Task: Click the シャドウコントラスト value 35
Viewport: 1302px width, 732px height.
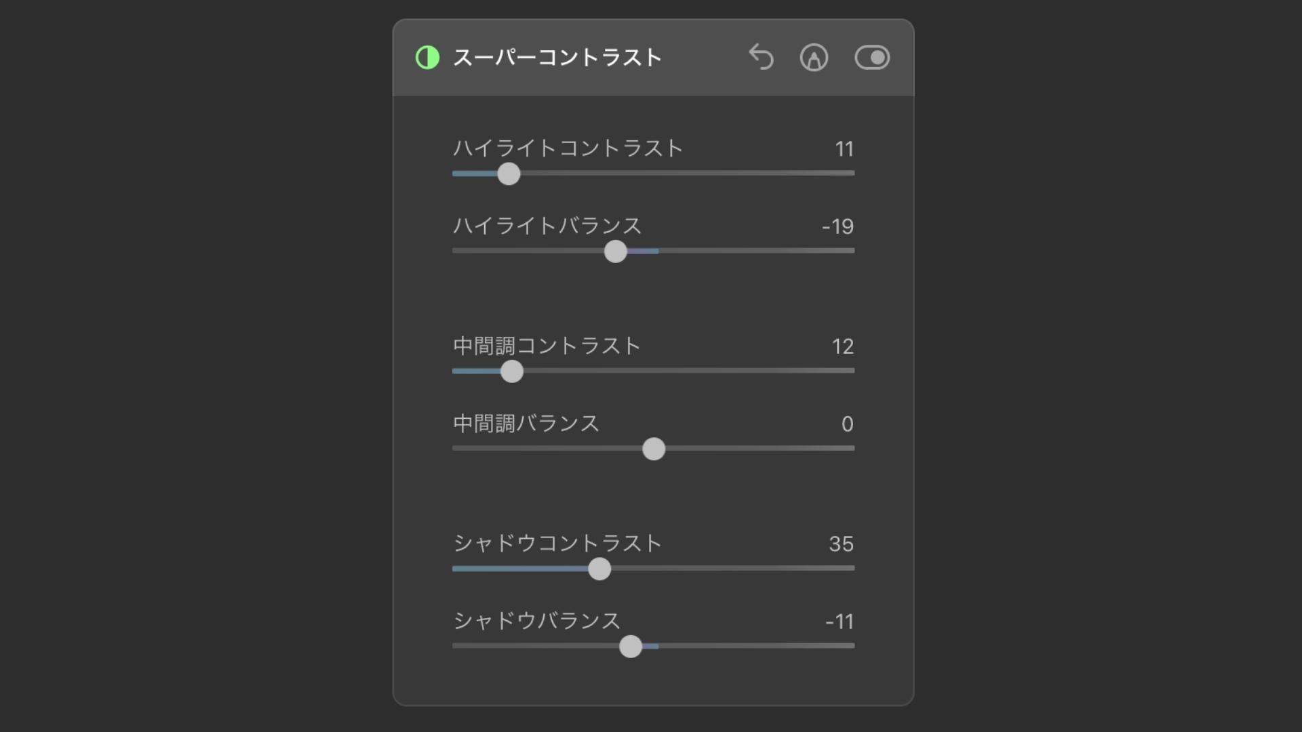Action: [x=841, y=544]
